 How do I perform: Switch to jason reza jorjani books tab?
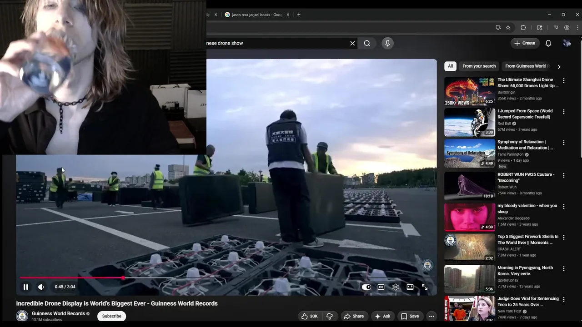(x=257, y=15)
